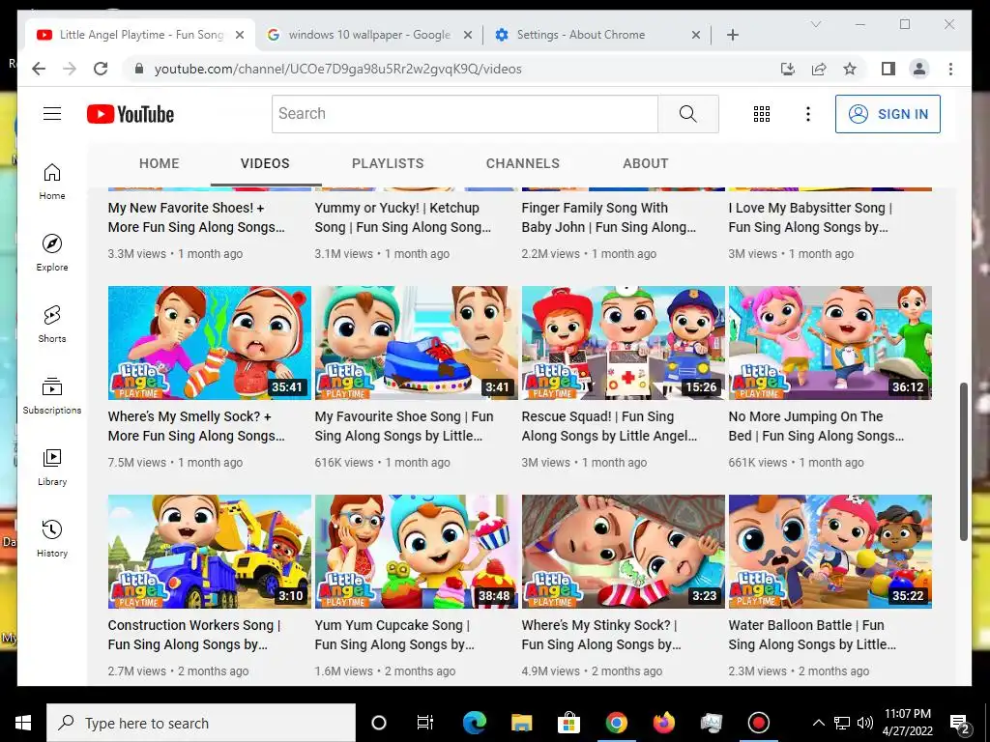Open the channel HOME tab
This screenshot has height=742, width=990.
pyautogui.click(x=160, y=163)
